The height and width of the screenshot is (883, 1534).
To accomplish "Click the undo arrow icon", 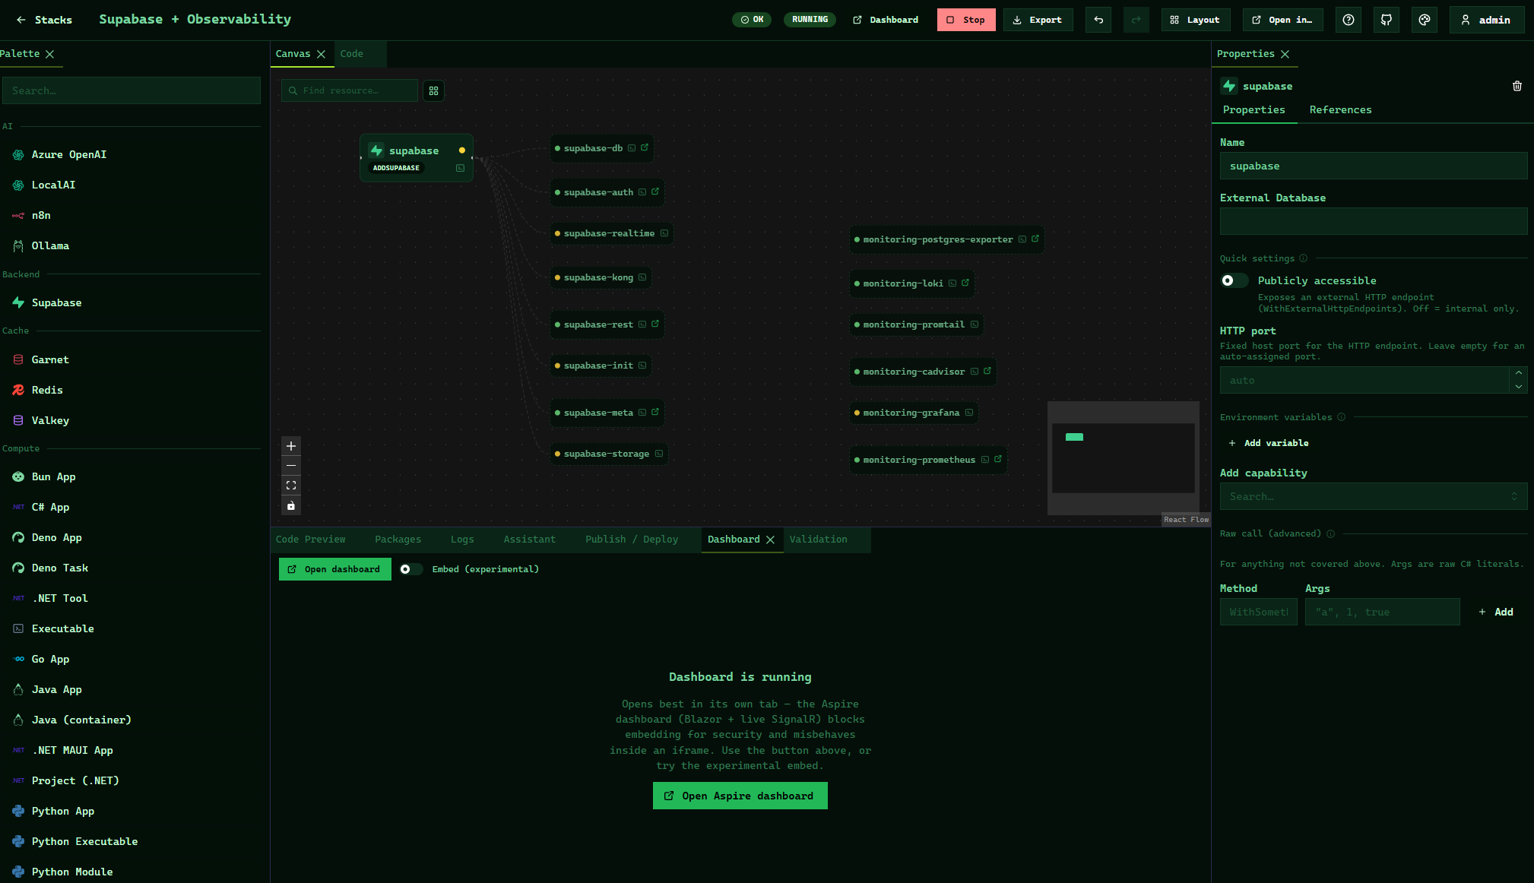I will coord(1098,20).
